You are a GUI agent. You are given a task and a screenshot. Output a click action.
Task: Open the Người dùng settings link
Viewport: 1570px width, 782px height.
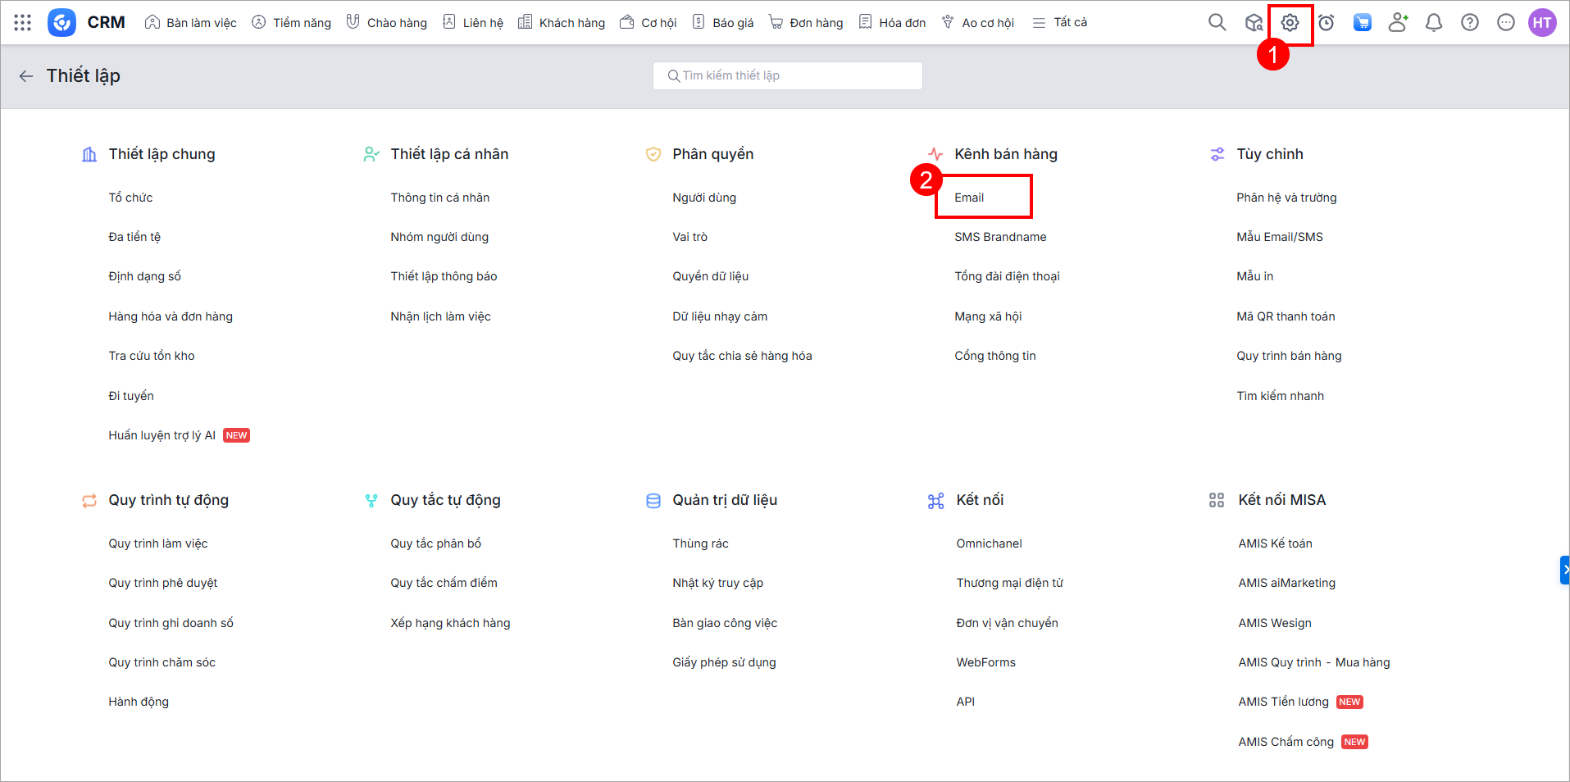(704, 198)
